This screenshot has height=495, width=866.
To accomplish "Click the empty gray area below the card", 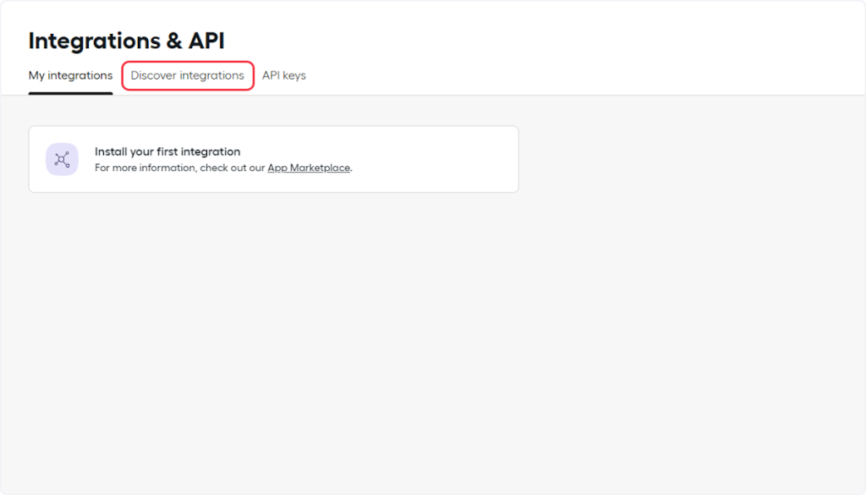I will (x=271, y=338).
